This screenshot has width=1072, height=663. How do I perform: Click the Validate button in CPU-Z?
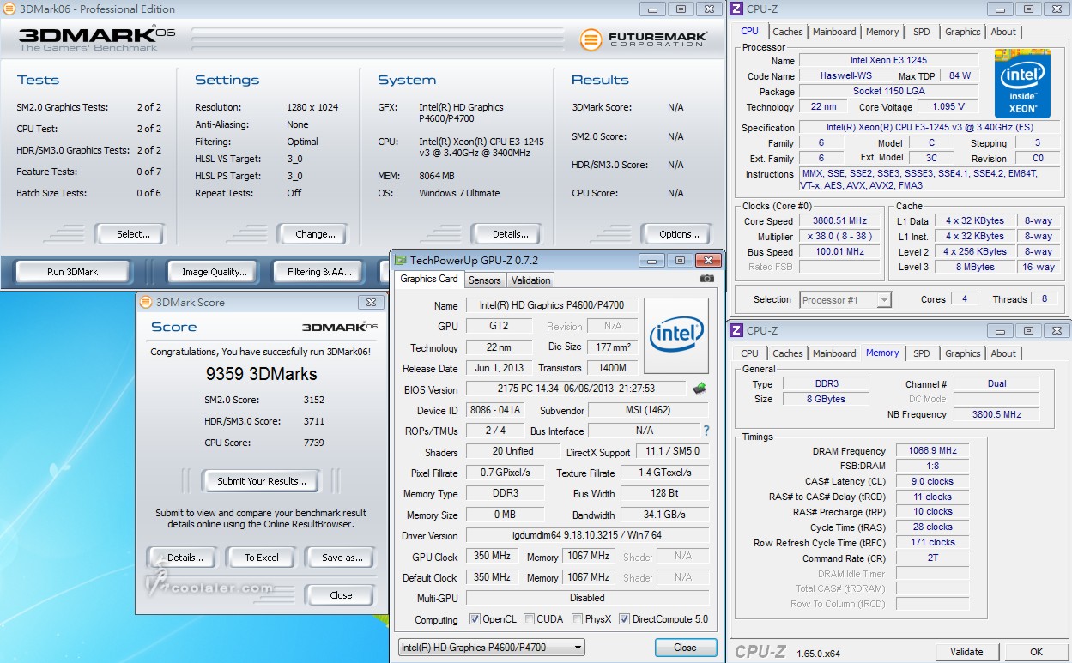click(x=966, y=652)
